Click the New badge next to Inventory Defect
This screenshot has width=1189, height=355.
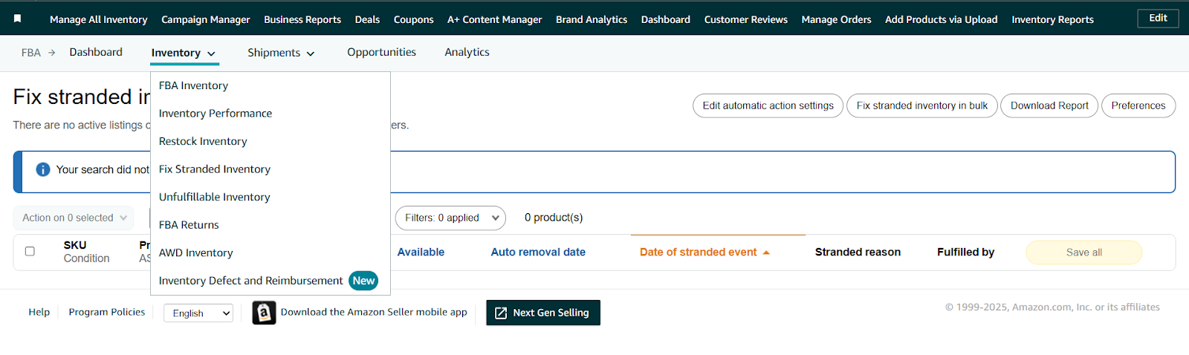(x=363, y=281)
